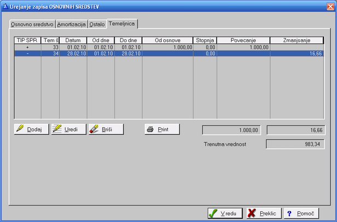Click the eraser icon on Briši
Viewport: 337px width, 222px height.
click(x=94, y=129)
